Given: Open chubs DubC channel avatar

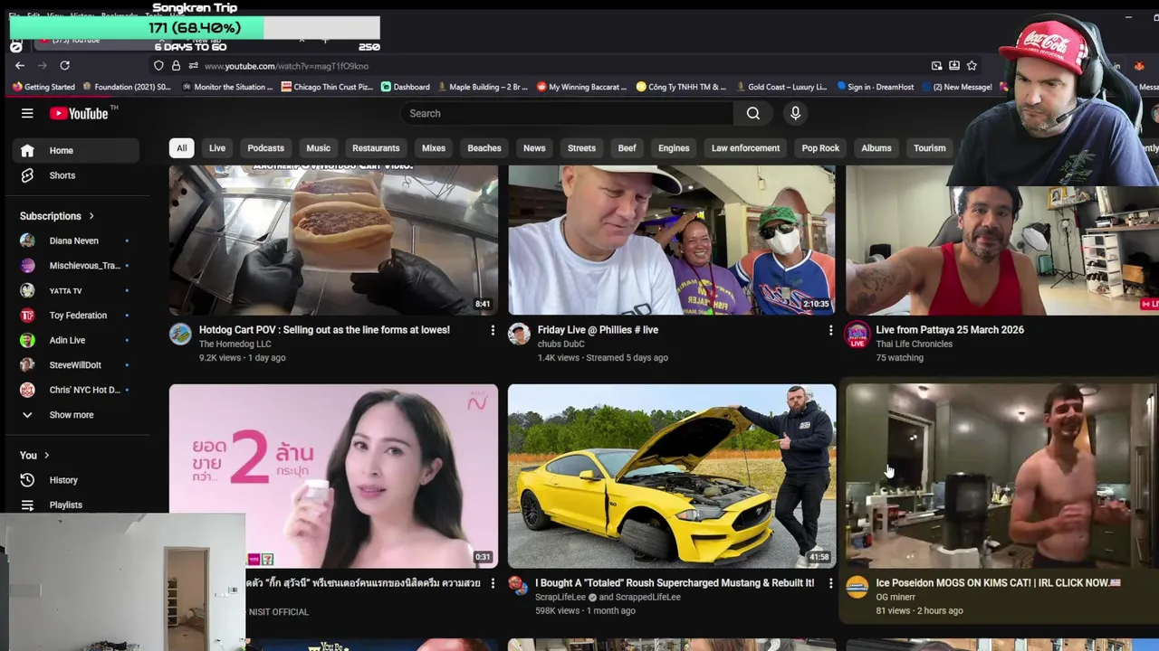Looking at the screenshot, I should pyautogui.click(x=519, y=334).
